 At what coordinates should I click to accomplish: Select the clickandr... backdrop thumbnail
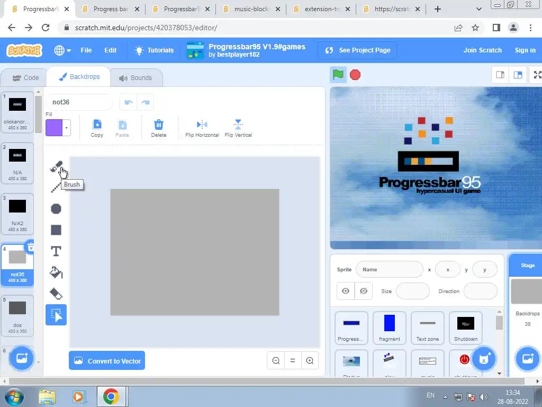coord(17,112)
